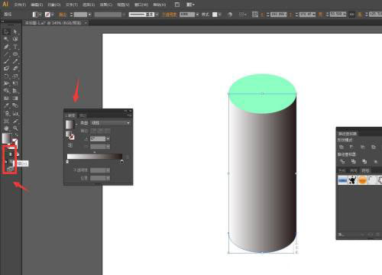Expand the fill color dropdown in control bar

[x=40, y=15]
